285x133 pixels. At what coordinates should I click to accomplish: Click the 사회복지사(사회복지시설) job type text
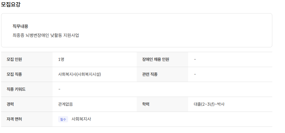click(80, 74)
